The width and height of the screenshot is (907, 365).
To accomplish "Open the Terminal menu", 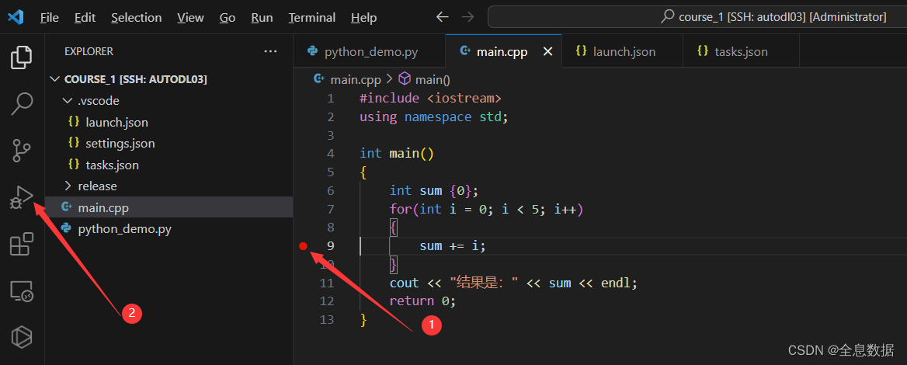I will pyautogui.click(x=312, y=17).
